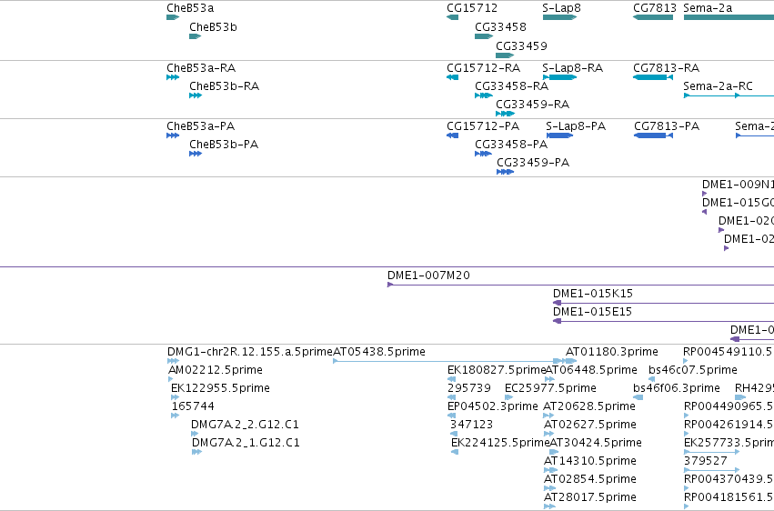774x511 pixels.
Task: Click the CG7813-PA protein label
Action: [x=667, y=126]
